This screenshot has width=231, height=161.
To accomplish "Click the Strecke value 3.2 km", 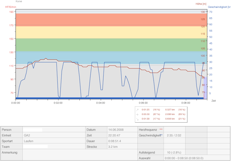I will [x=113, y=147].
